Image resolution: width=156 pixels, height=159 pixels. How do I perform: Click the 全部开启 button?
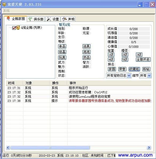(x=143, y=60)
